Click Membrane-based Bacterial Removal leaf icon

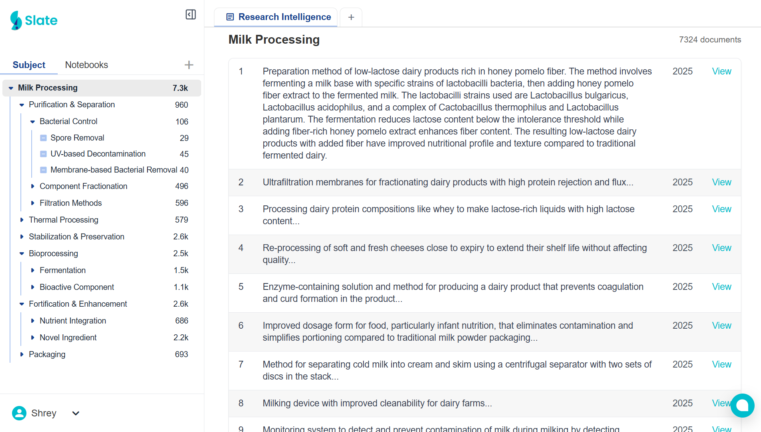point(44,170)
